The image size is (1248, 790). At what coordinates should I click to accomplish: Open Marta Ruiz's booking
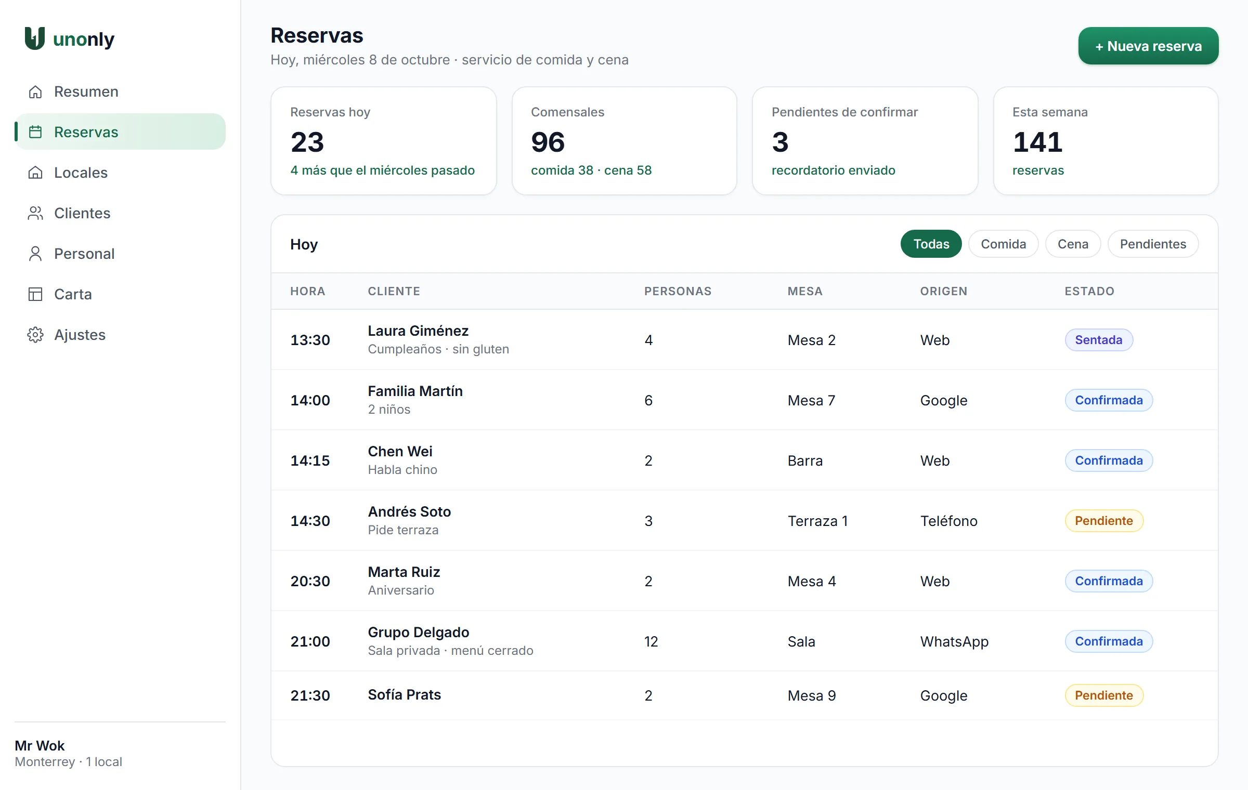point(744,581)
